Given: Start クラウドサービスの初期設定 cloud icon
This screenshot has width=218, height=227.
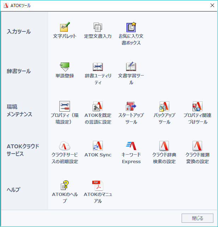Looking at the screenshot, I should [65, 146].
